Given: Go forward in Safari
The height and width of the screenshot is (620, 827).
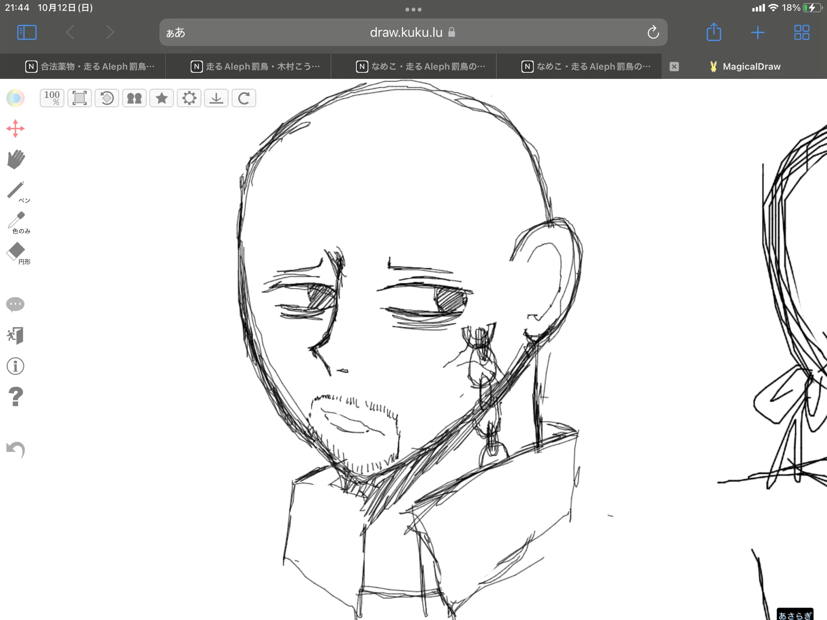Looking at the screenshot, I should pos(110,32).
